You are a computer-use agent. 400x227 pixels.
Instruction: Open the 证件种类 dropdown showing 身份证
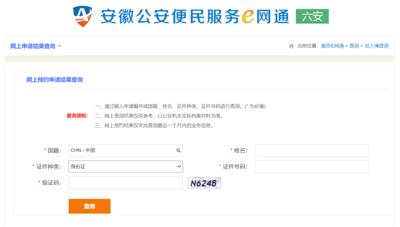[125, 167]
